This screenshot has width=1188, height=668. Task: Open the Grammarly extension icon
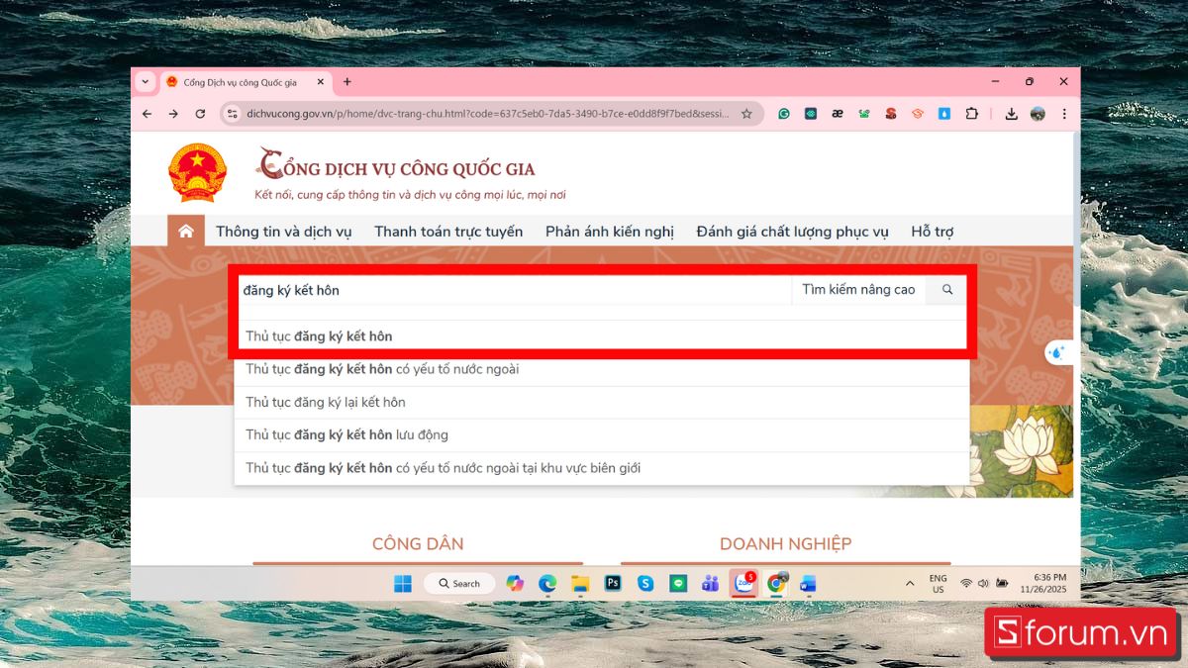coord(784,114)
